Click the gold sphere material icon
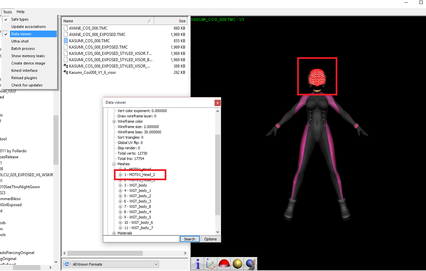This screenshot has height=271, width=426. [x=237, y=264]
